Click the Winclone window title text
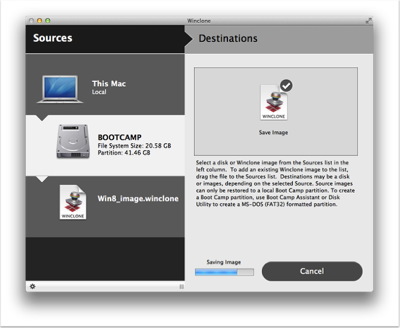This screenshot has width=400, height=328. tap(198, 21)
